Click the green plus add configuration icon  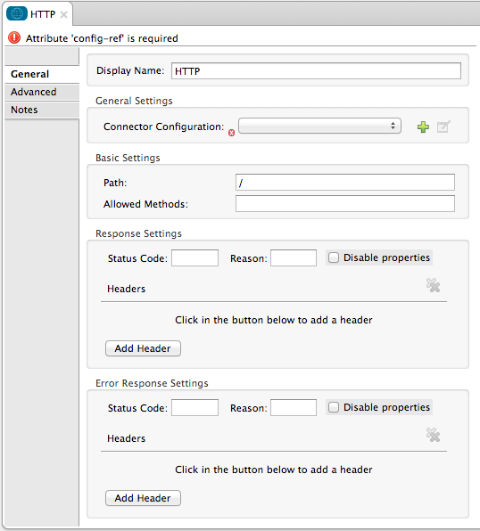pos(423,127)
